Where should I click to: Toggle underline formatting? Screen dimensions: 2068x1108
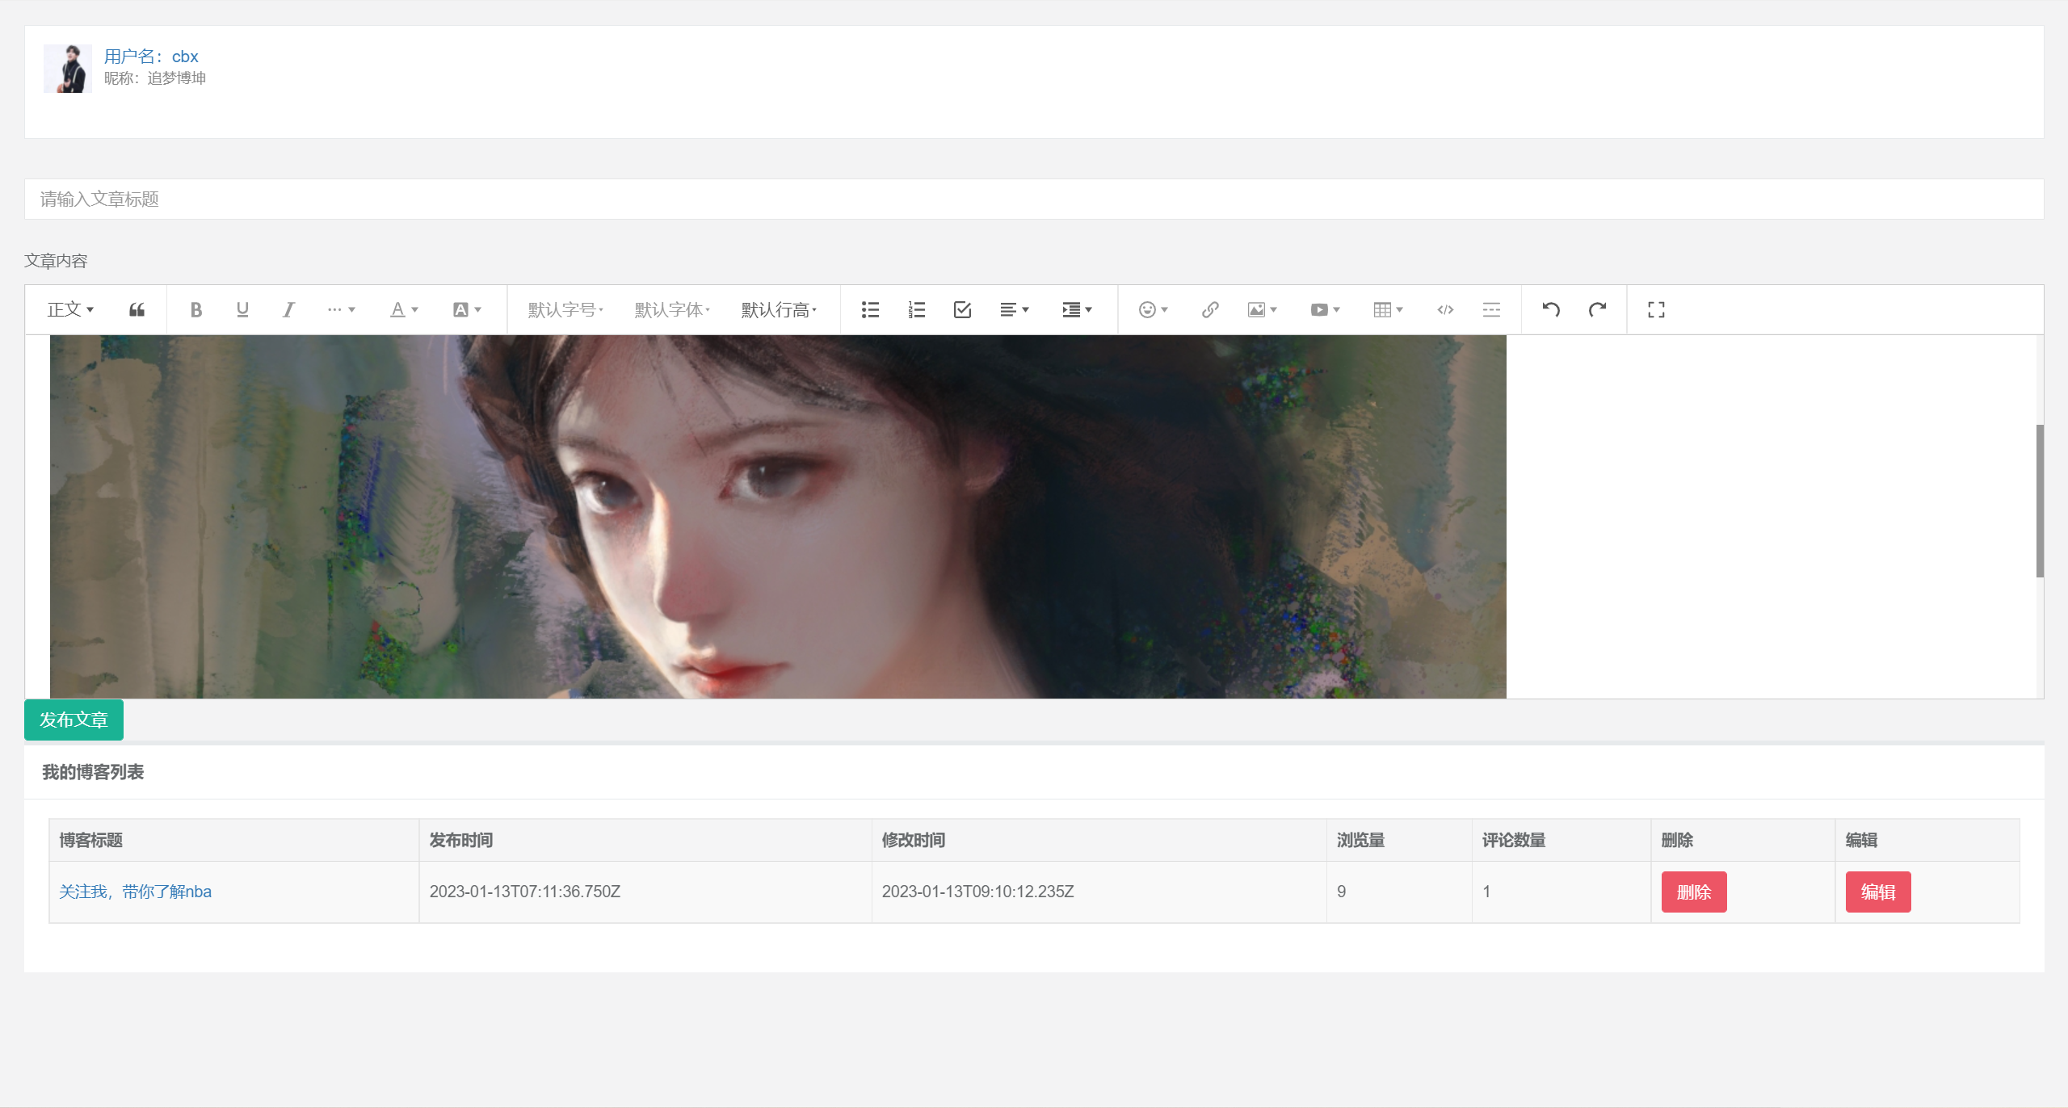[242, 310]
